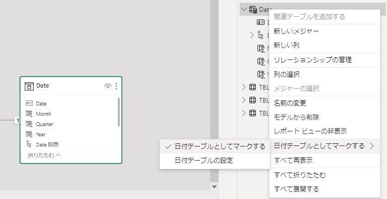The height and width of the screenshot is (199, 387).
Task: Select the Quarter field in card
Action: (x=44, y=124)
